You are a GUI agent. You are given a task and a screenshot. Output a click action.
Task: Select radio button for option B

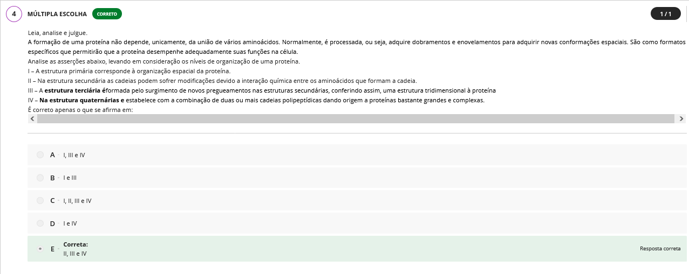(40, 178)
